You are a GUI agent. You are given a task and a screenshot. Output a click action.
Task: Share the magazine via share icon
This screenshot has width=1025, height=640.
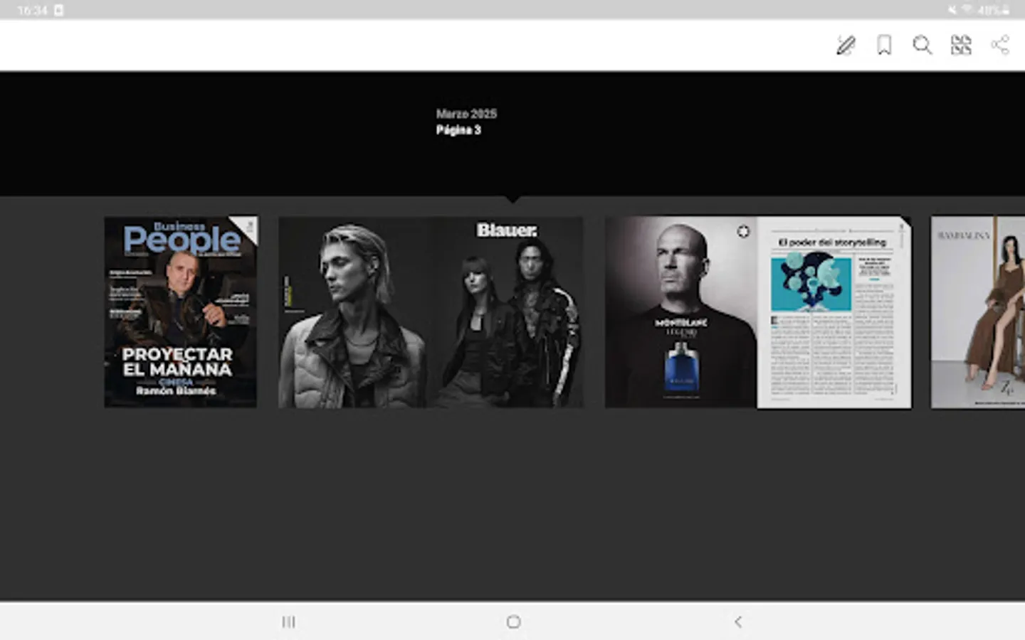point(1000,46)
